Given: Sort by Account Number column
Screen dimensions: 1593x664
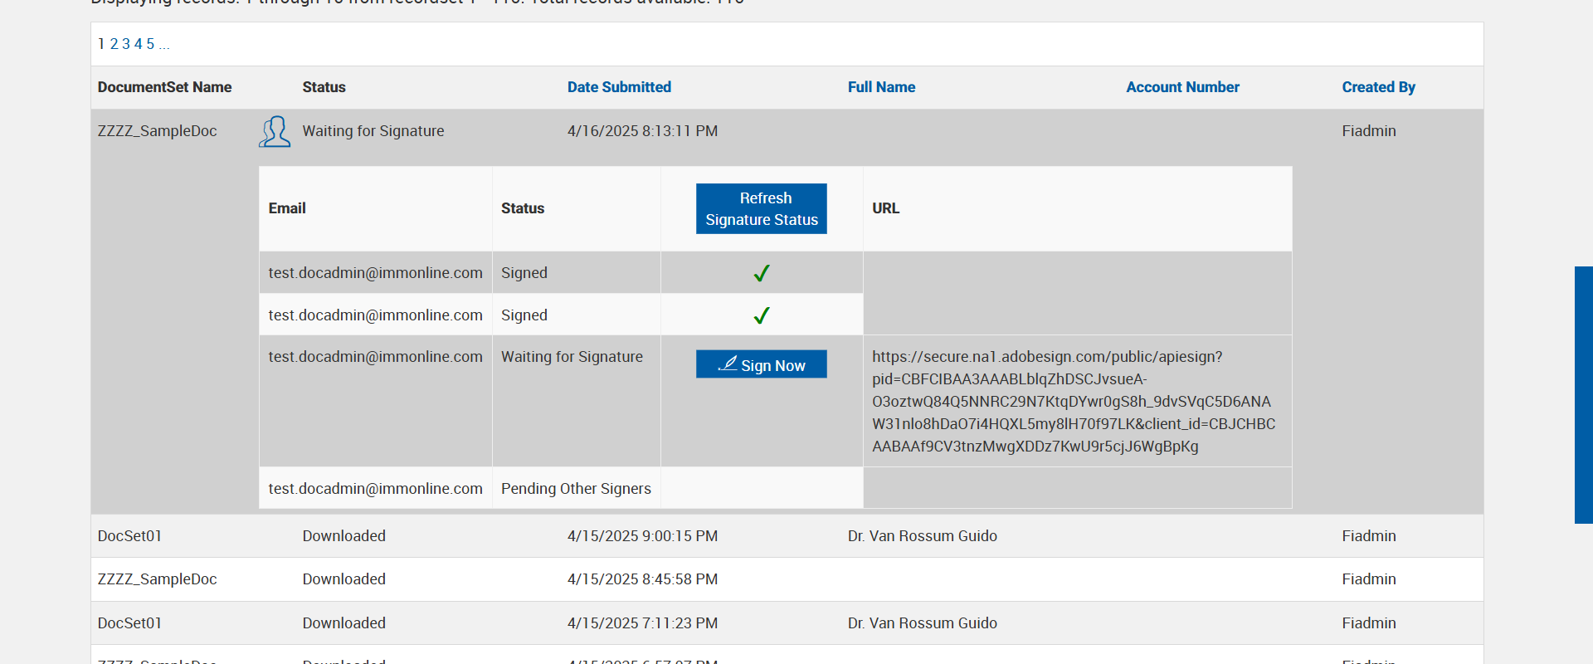Looking at the screenshot, I should click(1182, 87).
